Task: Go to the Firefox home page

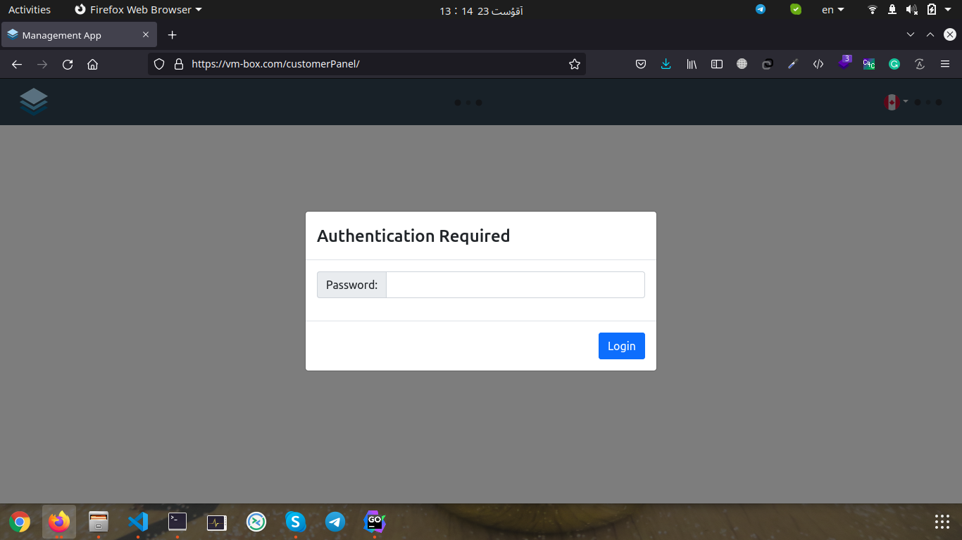Action: click(92, 64)
